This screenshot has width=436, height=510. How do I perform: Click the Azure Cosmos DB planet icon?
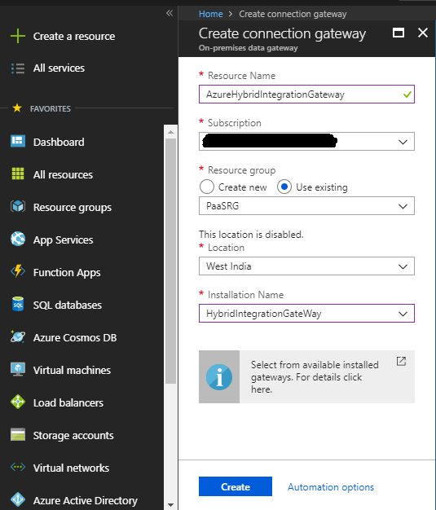pos(18,336)
